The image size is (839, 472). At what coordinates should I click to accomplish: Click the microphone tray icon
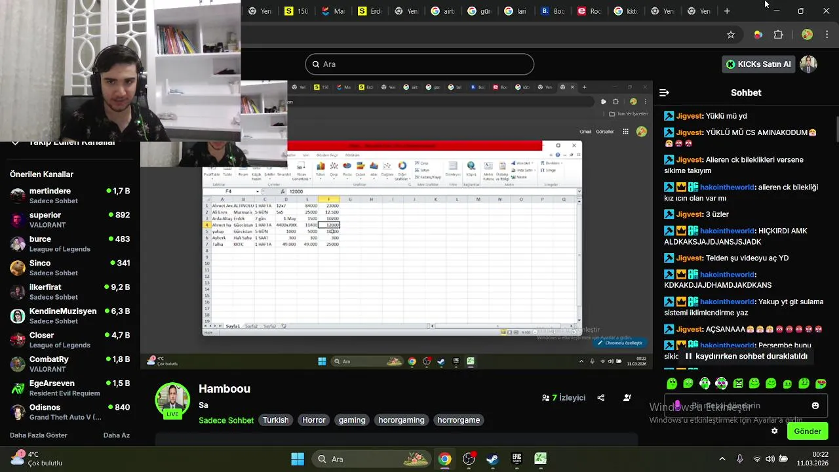[x=739, y=459]
